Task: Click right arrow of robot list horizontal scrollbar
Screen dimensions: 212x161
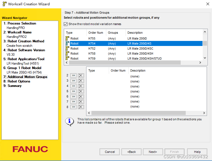Action: click(x=200, y=63)
